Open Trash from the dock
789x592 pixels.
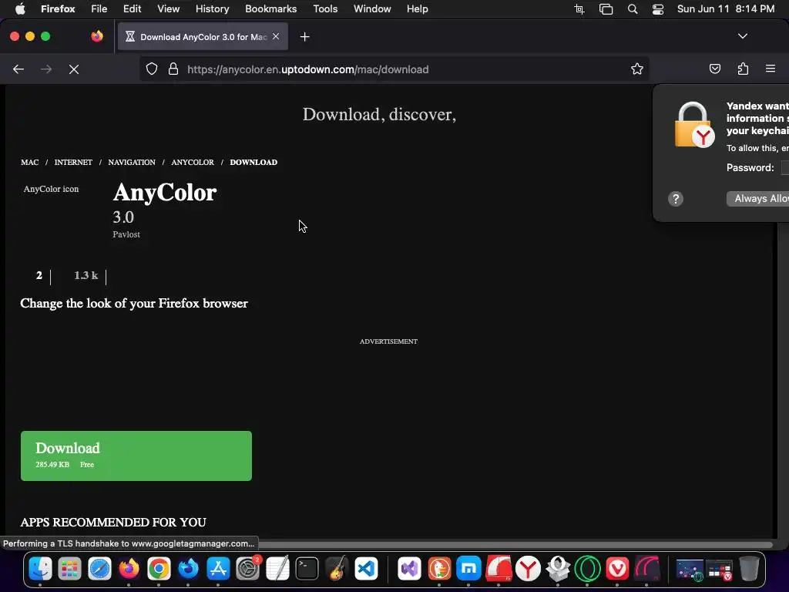(x=749, y=569)
